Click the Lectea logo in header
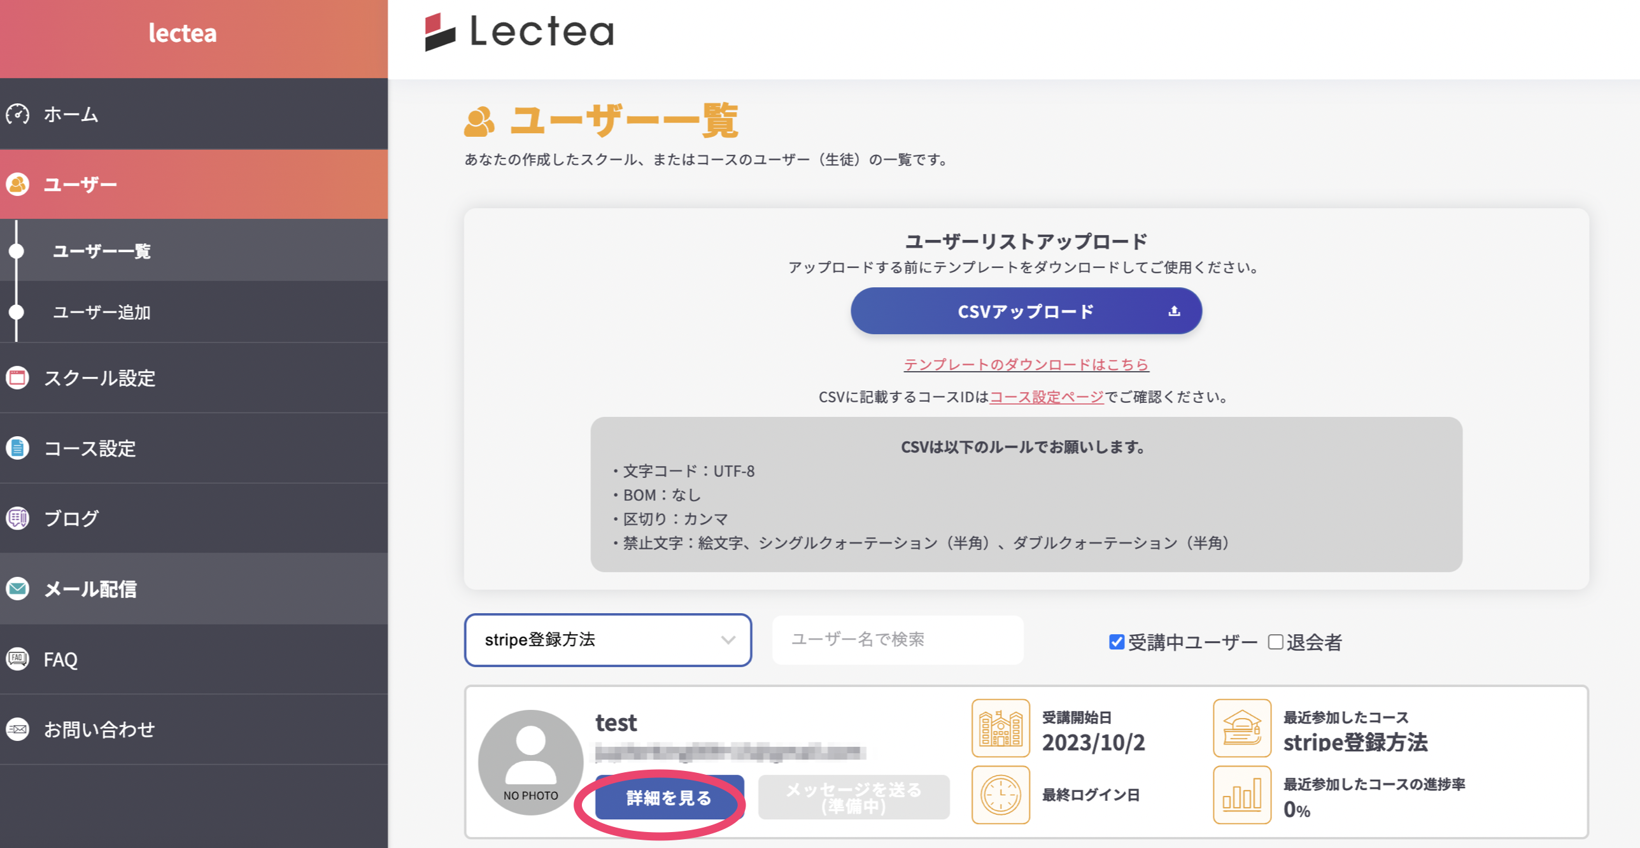This screenshot has height=848, width=1640. click(x=520, y=32)
